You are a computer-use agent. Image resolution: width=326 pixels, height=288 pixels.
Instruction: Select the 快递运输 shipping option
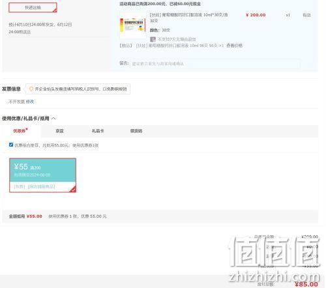33,8
